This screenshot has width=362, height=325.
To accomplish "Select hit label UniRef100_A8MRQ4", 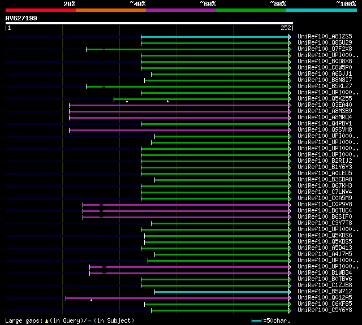I will pyautogui.click(x=325, y=118).
